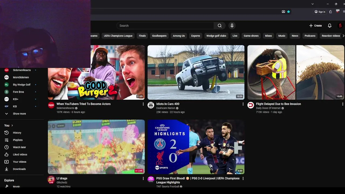This screenshot has height=194, width=345.
Task: Select the Goalkeepers chip
Action: pyautogui.click(x=159, y=36)
